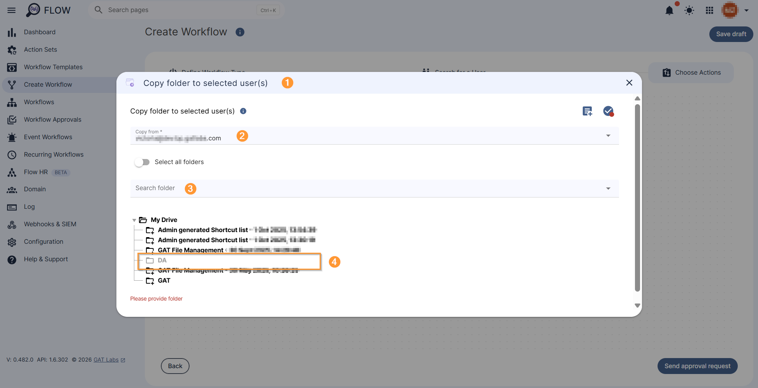Screen dimensions: 758x388
Task: Click the scrollbar down arrow in dialog
Action: tap(637, 306)
